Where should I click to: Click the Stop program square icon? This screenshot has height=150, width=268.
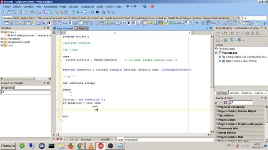point(97,12)
